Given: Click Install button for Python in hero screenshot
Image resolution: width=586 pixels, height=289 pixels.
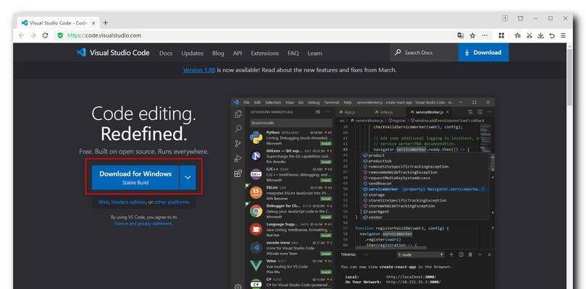Looking at the screenshot, I should pyautogui.click(x=325, y=143).
